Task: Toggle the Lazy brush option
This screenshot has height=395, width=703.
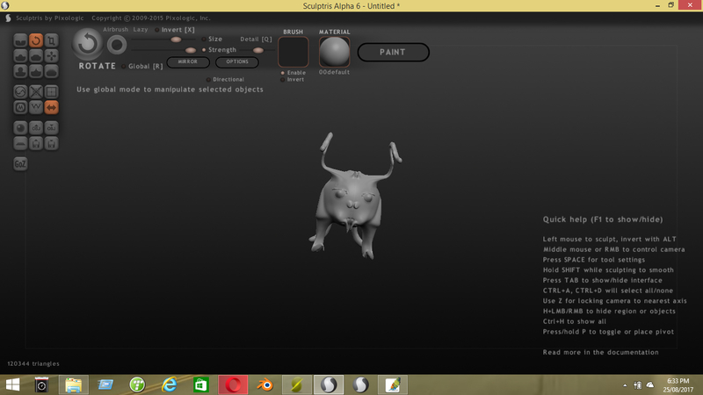Action: coord(141,30)
